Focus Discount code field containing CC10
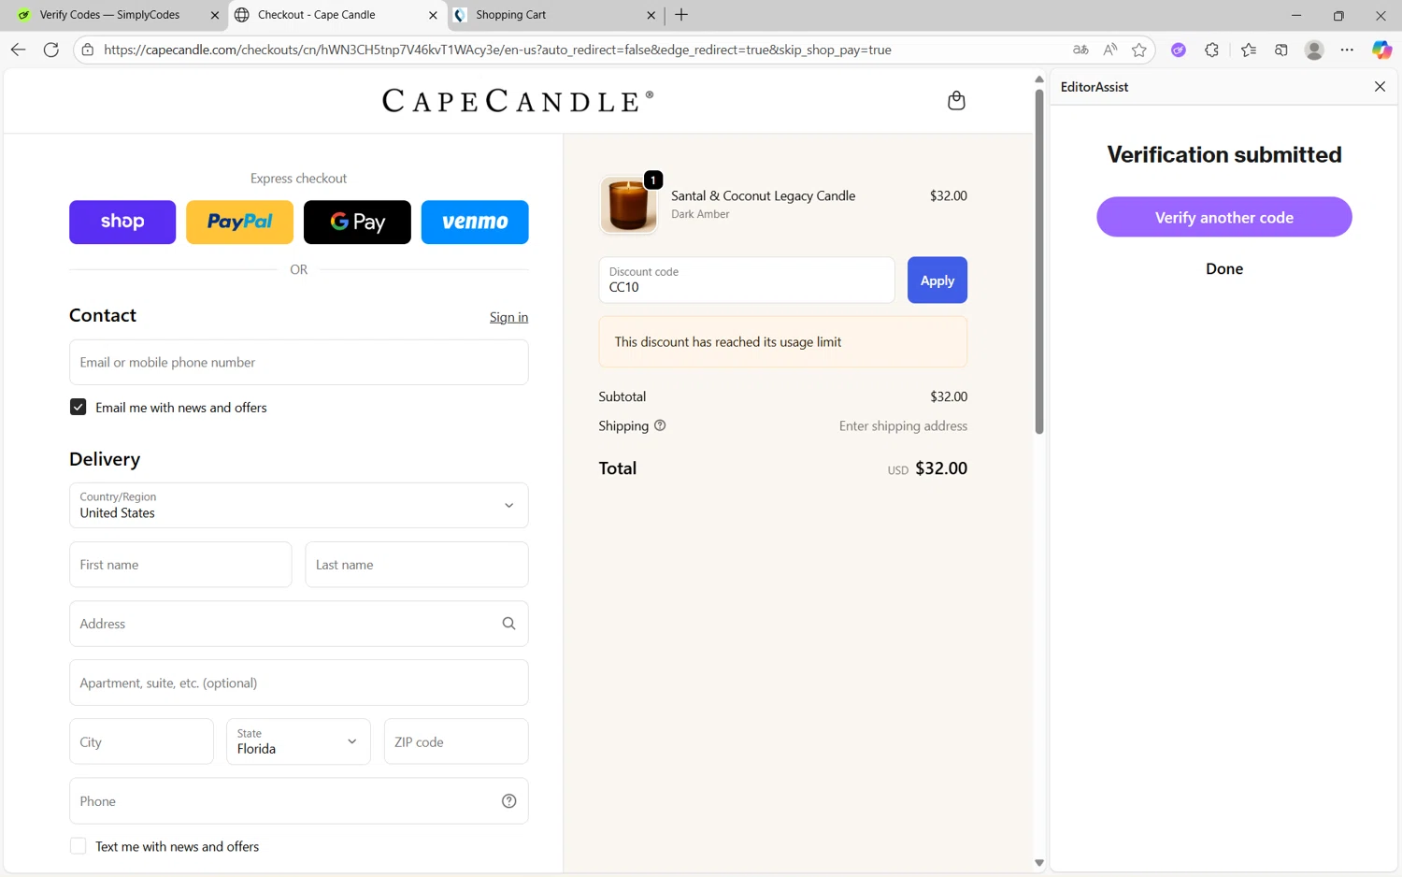The image size is (1402, 877). (x=747, y=280)
